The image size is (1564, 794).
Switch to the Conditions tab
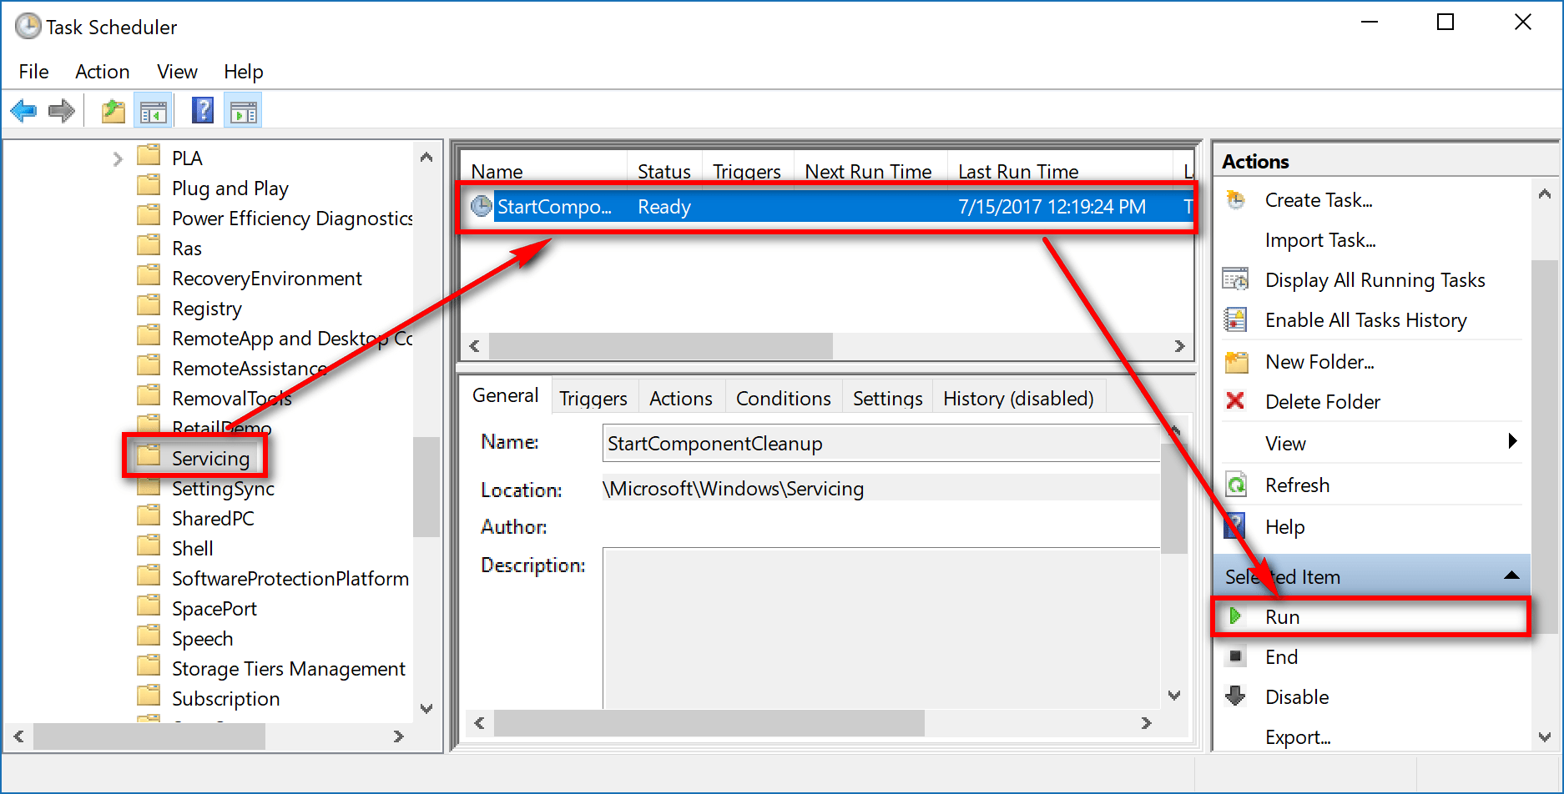(782, 398)
